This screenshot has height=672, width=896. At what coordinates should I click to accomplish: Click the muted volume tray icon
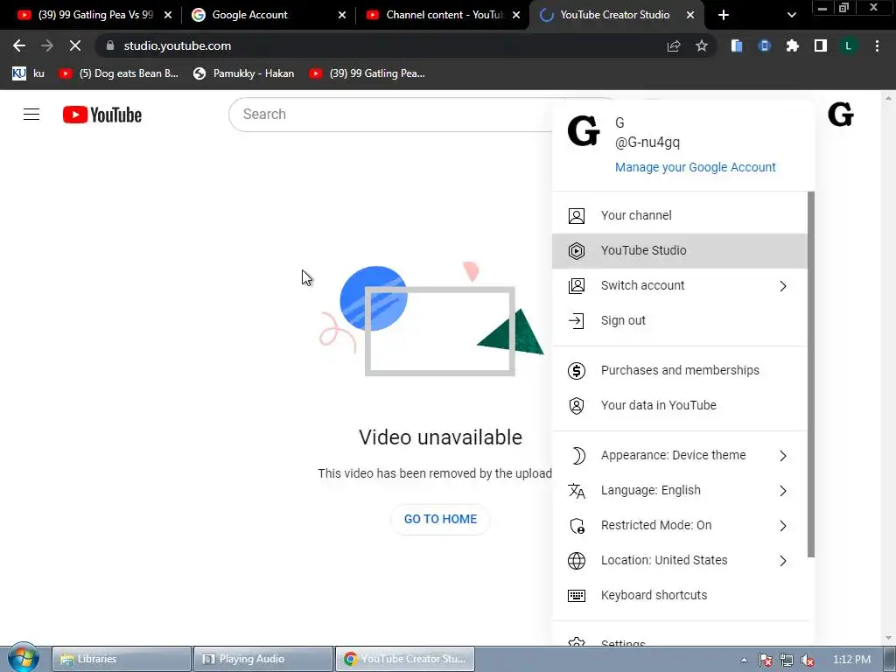808,660
